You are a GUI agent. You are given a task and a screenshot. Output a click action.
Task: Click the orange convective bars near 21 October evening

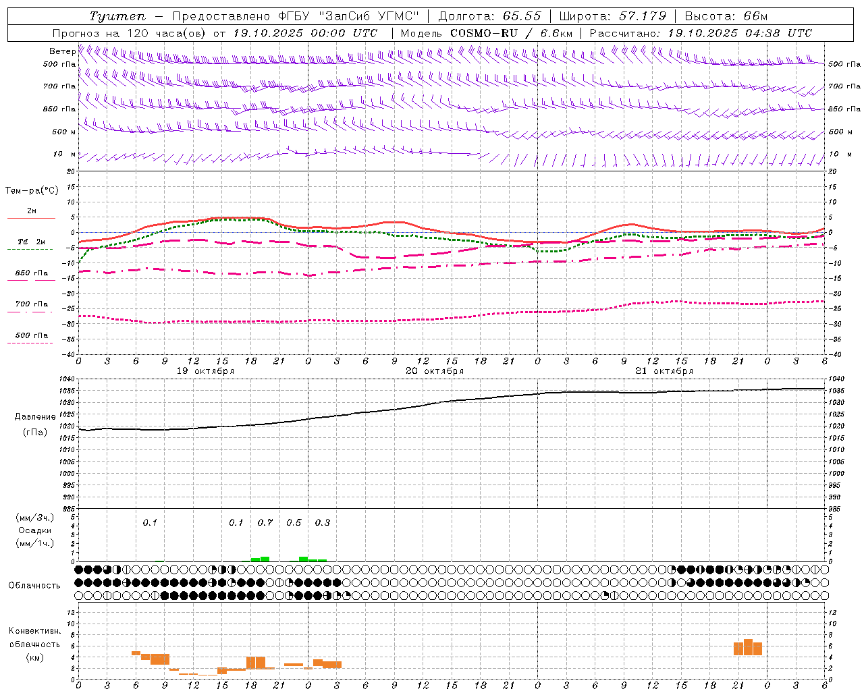(748, 648)
